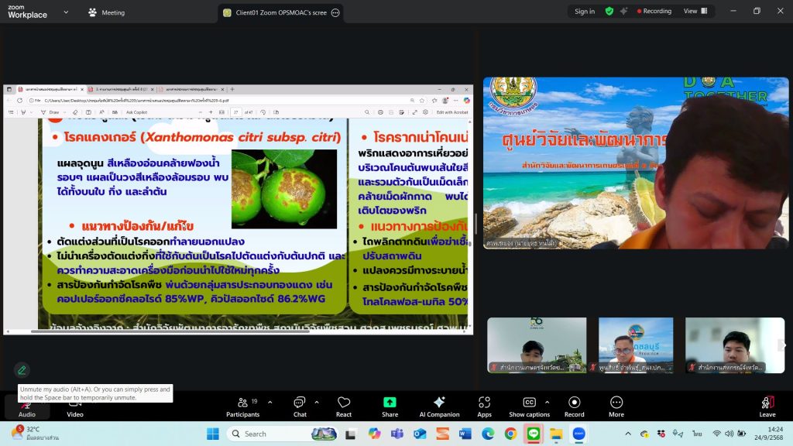Open the View layout menu

click(695, 12)
